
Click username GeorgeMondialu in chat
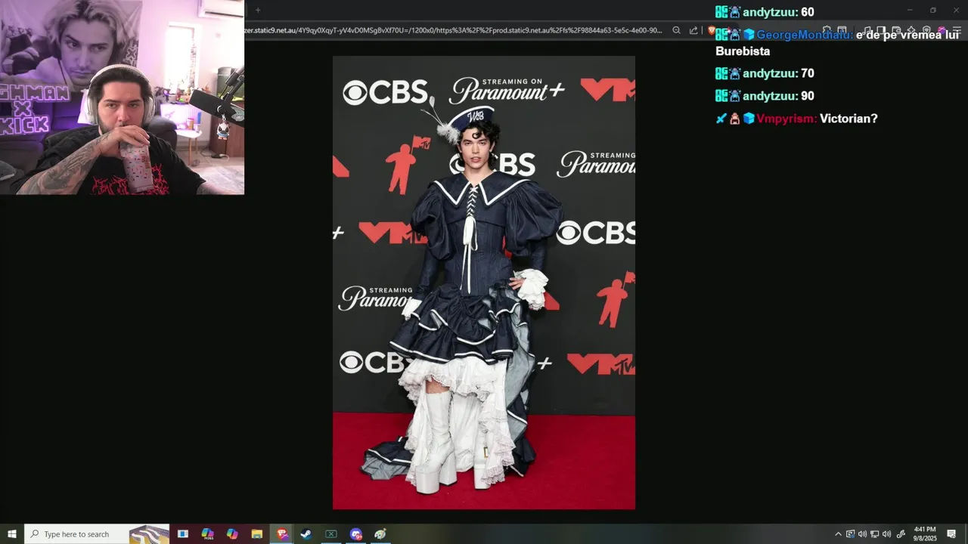click(x=803, y=35)
